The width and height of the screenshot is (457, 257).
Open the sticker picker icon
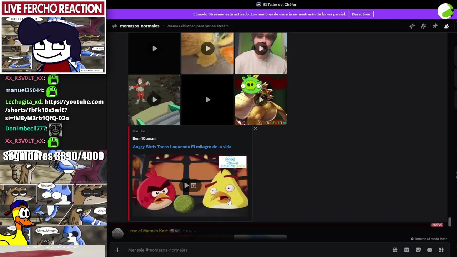pyautogui.click(x=418, y=250)
